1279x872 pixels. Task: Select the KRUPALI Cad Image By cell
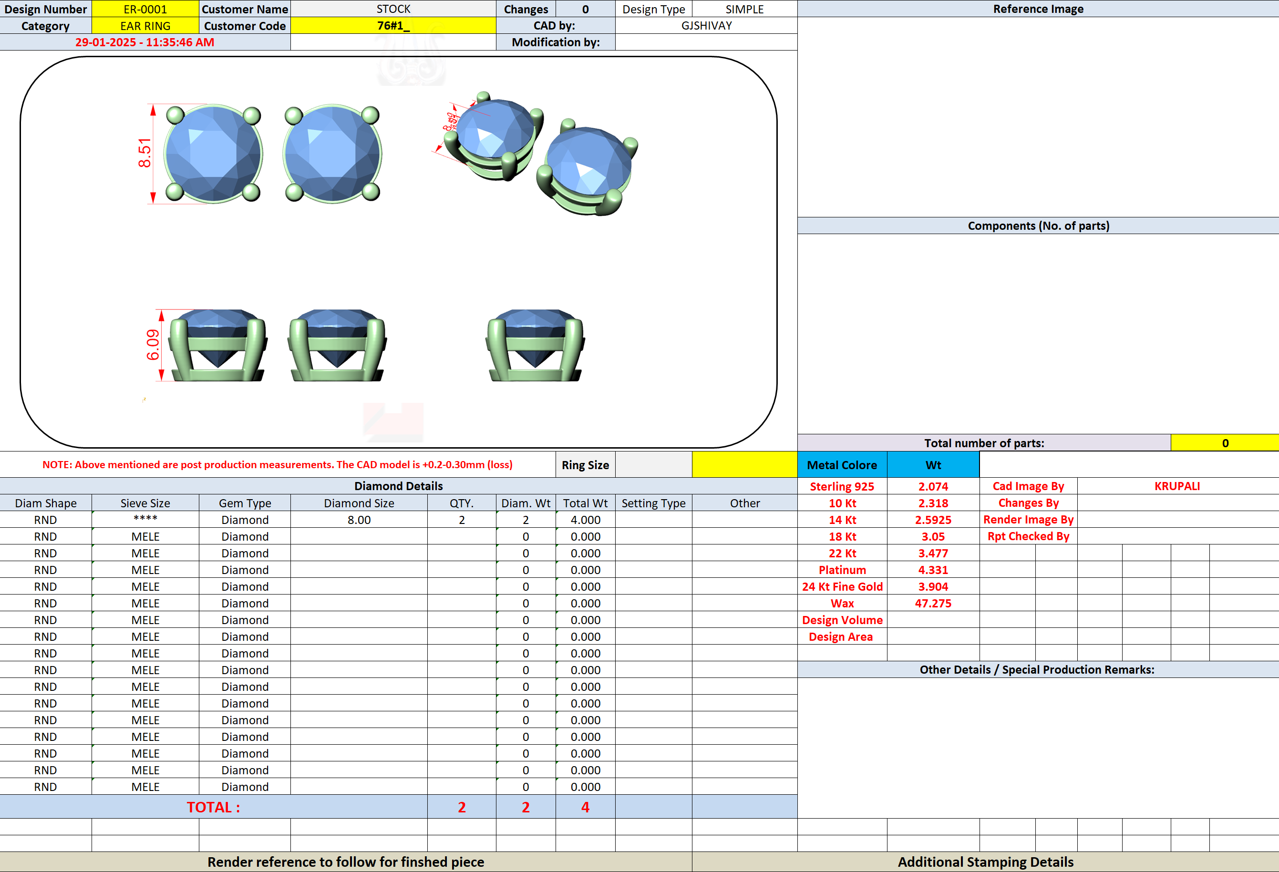(1177, 486)
